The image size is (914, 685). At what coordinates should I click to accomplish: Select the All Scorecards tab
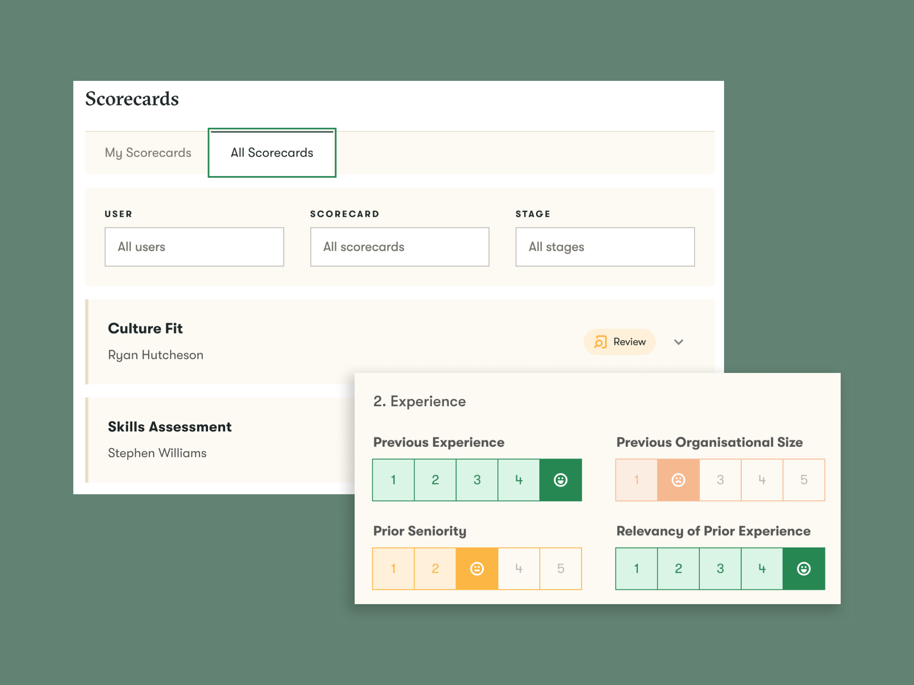pyautogui.click(x=272, y=153)
